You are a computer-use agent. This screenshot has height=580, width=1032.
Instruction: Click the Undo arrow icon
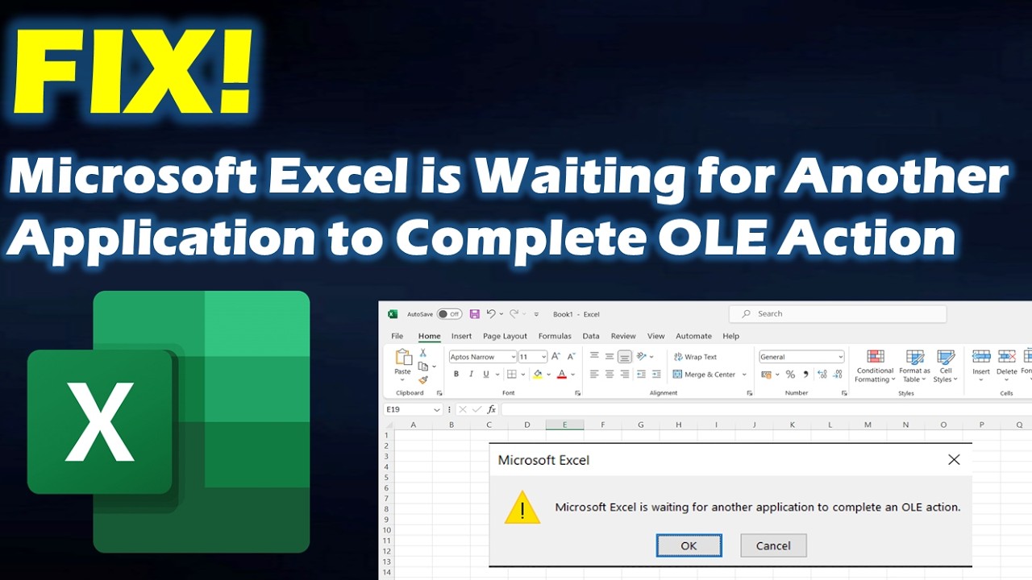(490, 314)
